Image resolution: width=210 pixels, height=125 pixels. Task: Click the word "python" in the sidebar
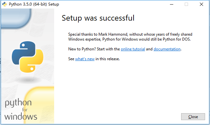(18, 103)
